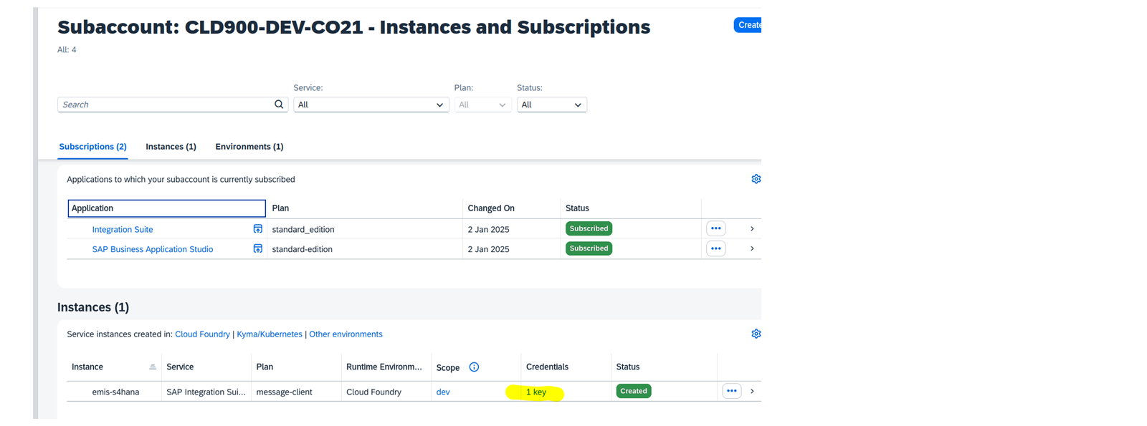Click the Instances (1) section heading
Image resolution: width=1147 pixels, height=426 pixels.
pyautogui.click(x=93, y=307)
